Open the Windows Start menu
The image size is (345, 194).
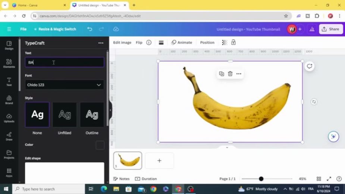pyautogui.click(x=6, y=189)
